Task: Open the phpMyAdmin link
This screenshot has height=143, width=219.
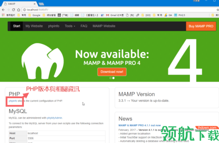Action: point(54,118)
